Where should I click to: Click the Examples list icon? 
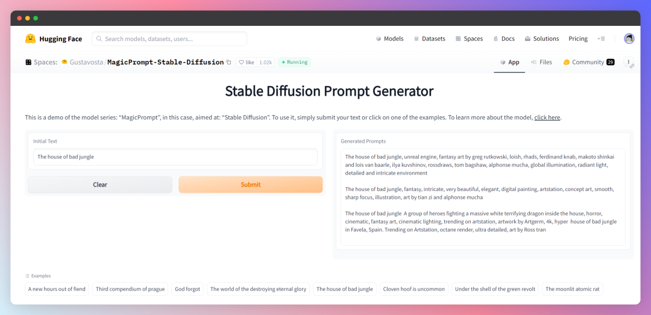coord(27,276)
